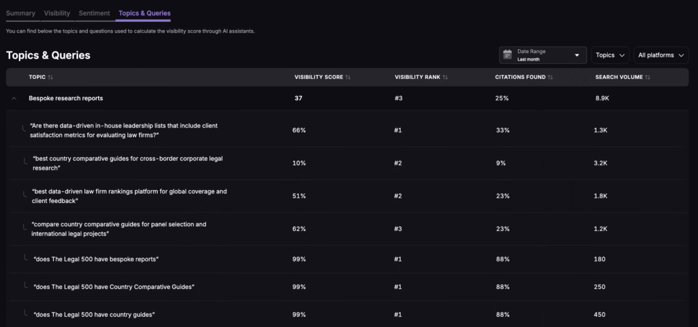
Task: Sort by Topic column sort icon
Action: 50,77
